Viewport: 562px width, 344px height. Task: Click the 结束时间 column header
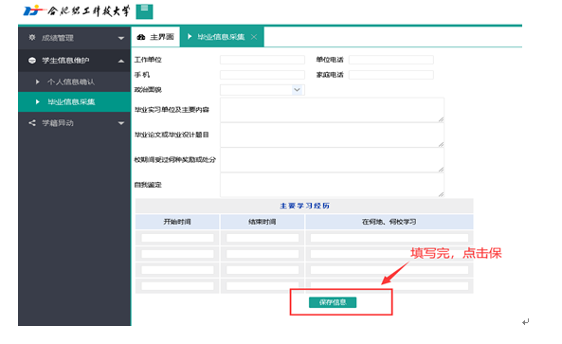point(263,222)
